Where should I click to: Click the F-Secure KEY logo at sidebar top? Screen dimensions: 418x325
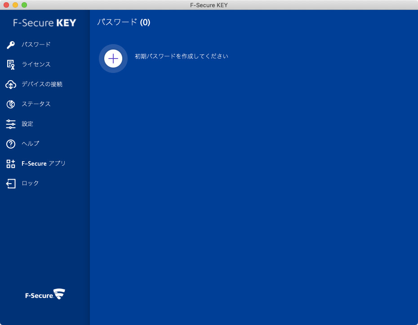[x=45, y=23]
